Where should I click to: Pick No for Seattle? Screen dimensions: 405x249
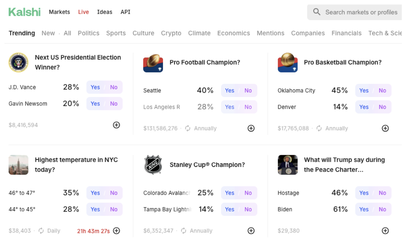pos(248,90)
